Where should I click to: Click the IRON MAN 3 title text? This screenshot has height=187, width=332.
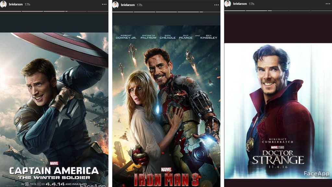click(x=166, y=180)
